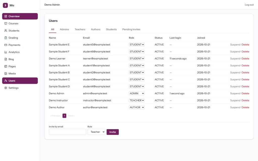258x161 pixels.
Task: Click the Settings gear icon
Action: [x=6, y=88]
